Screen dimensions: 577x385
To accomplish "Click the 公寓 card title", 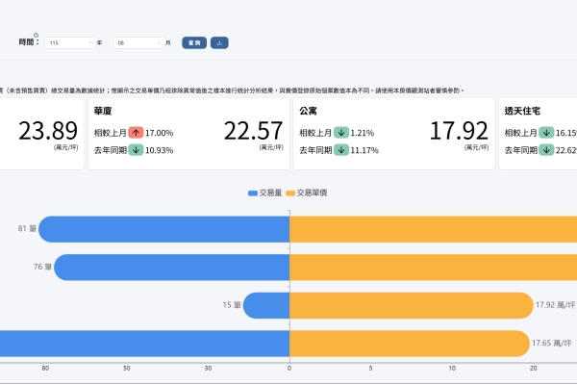I will [308, 111].
